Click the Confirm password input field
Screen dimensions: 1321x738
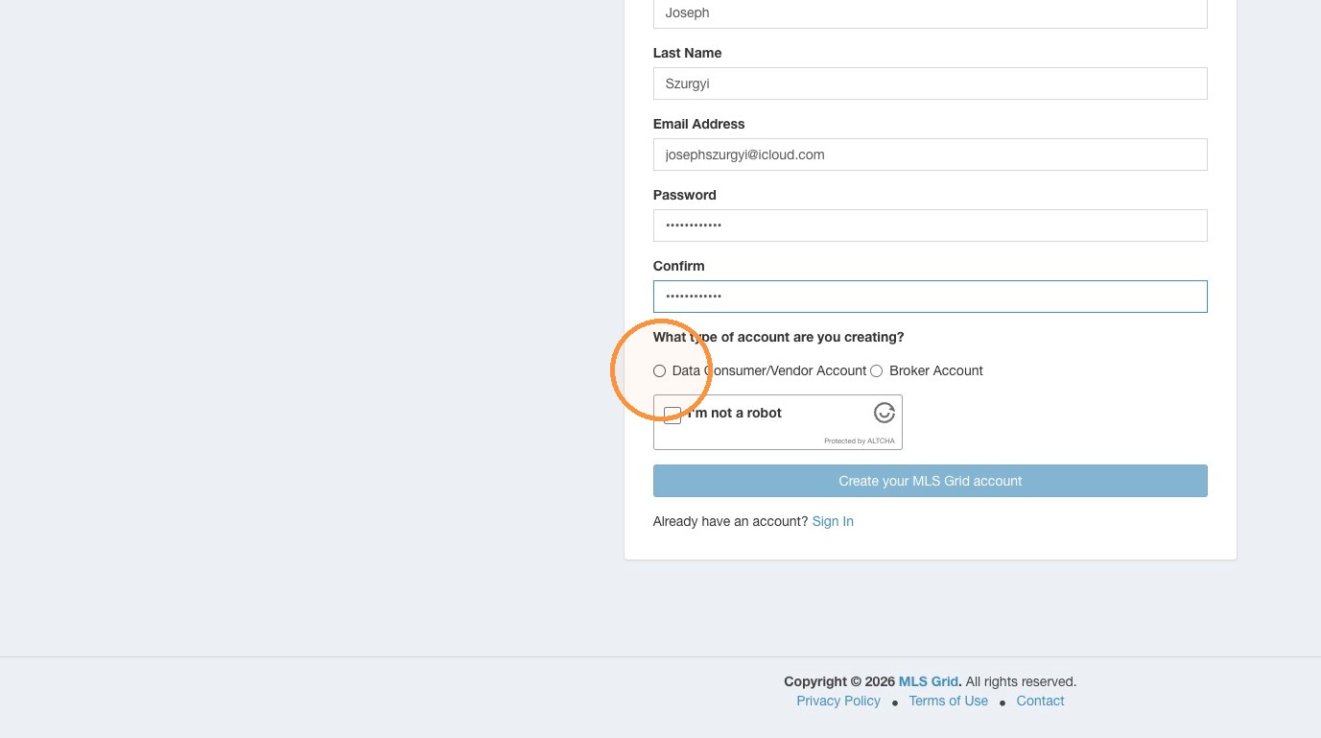coord(930,297)
